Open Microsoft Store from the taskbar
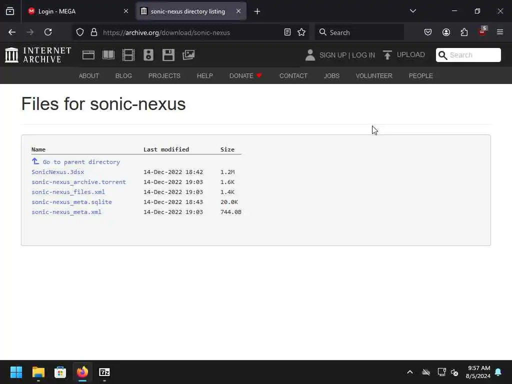512x384 pixels. click(60, 372)
